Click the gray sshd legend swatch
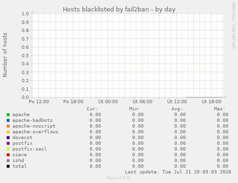The width and height of the screenshot is (238, 183). [8, 161]
